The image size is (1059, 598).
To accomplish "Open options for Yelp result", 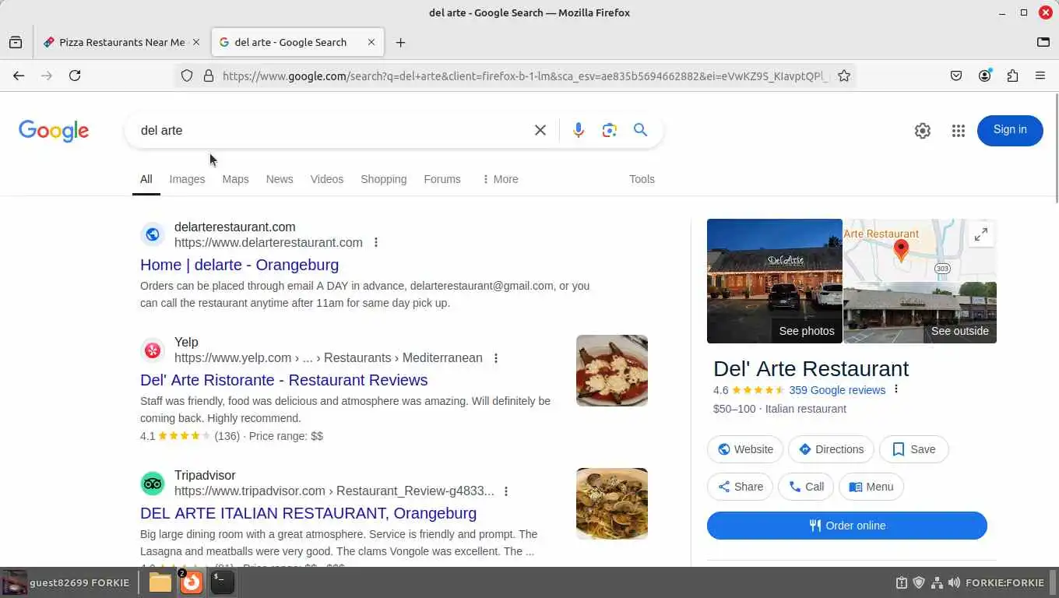I will (x=496, y=358).
